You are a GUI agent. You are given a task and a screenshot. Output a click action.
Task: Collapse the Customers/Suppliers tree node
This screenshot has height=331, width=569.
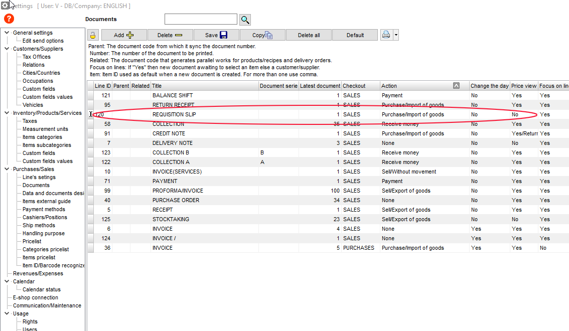pyautogui.click(x=7, y=49)
